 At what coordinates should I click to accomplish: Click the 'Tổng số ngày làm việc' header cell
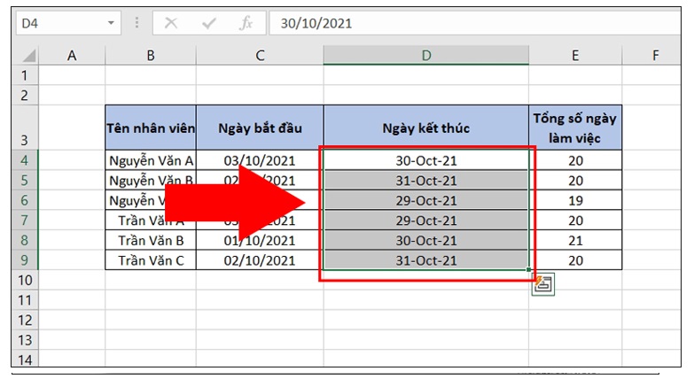click(575, 128)
